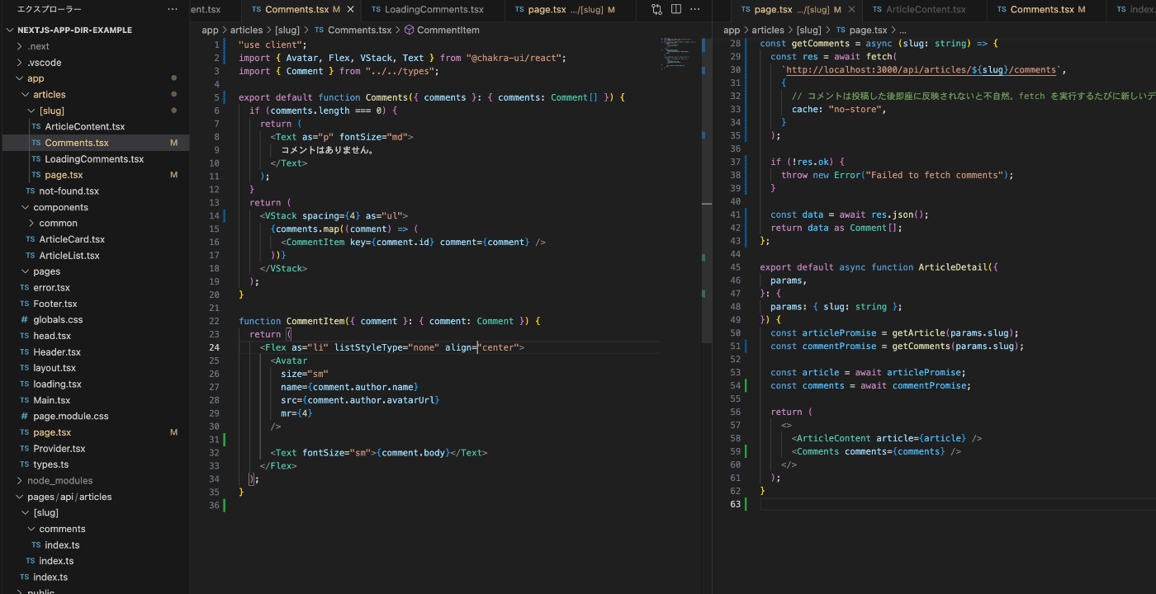Open Header.tsx file in explorer
The width and height of the screenshot is (1156, 594).
click(x=57, y=352)
